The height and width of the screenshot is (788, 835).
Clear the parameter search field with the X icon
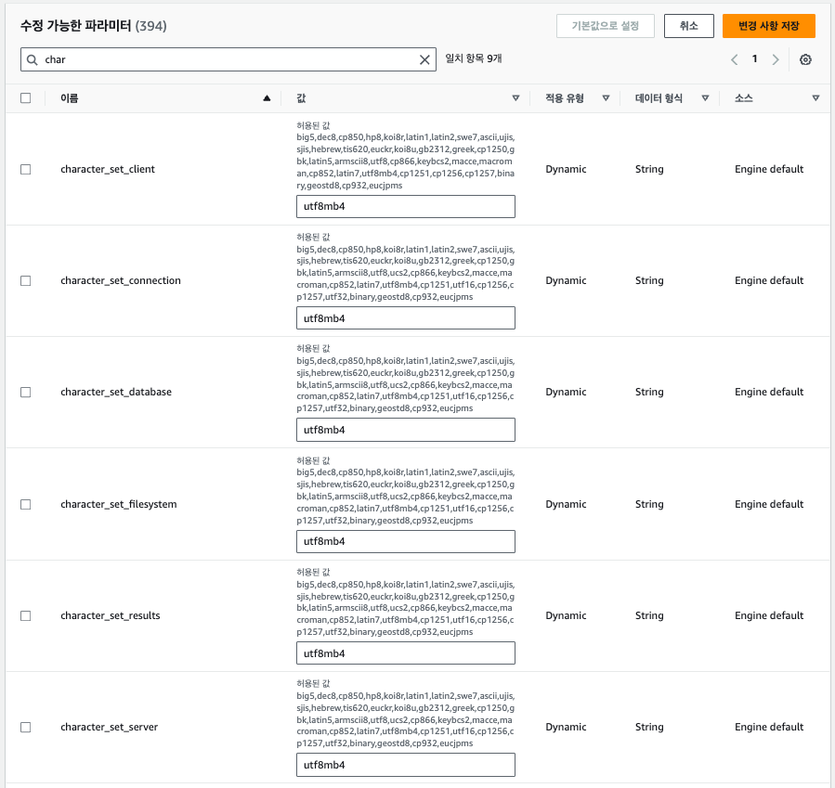coord(424,59)
